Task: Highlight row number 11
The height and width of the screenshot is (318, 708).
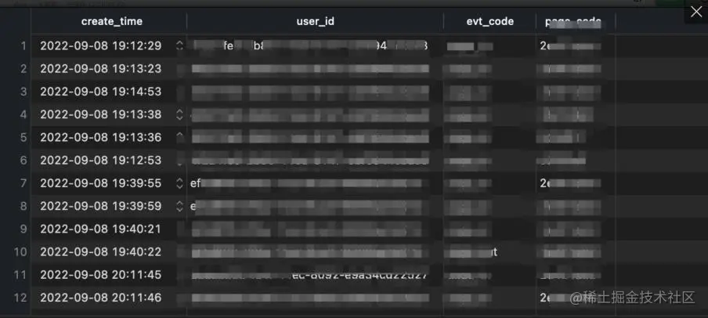Action: pyautogui.click(x=20, y=275)
